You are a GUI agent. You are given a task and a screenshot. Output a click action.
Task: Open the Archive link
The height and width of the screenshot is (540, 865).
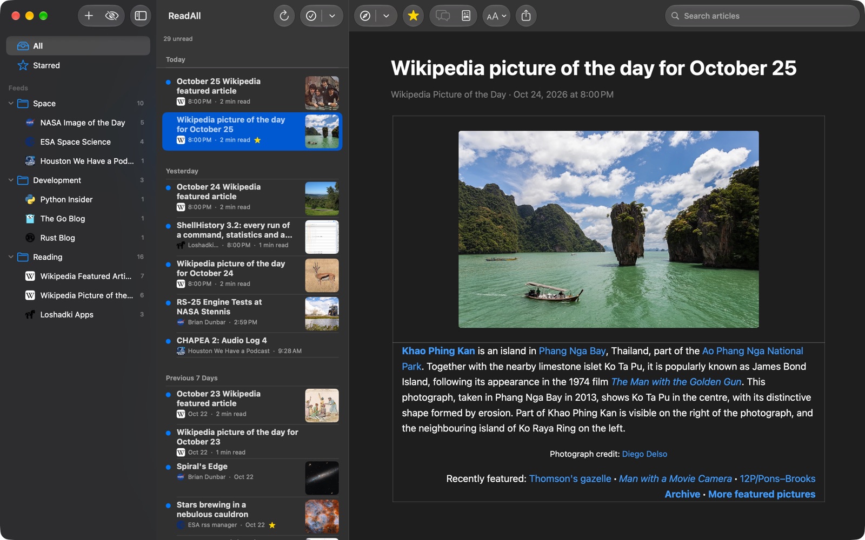point(682,494)
